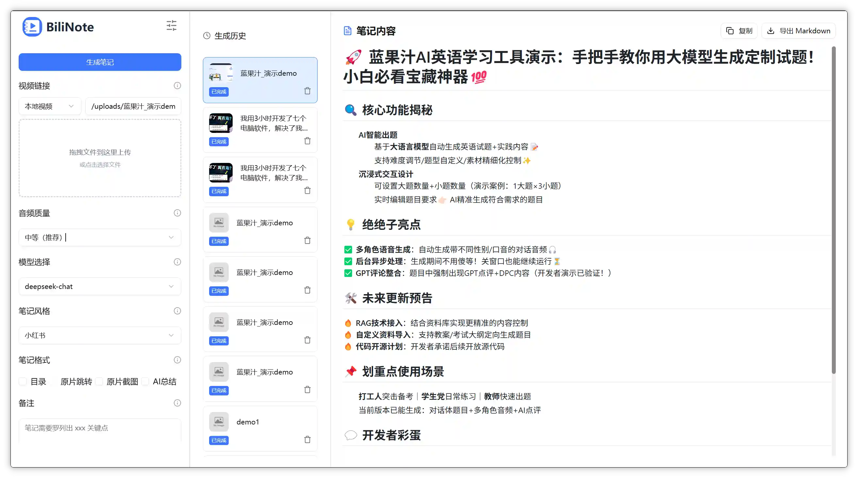The width and height of the screenshot is (858, 478).
Task: Enable the AI总结 checkbox
Action: tap(145, 381)
